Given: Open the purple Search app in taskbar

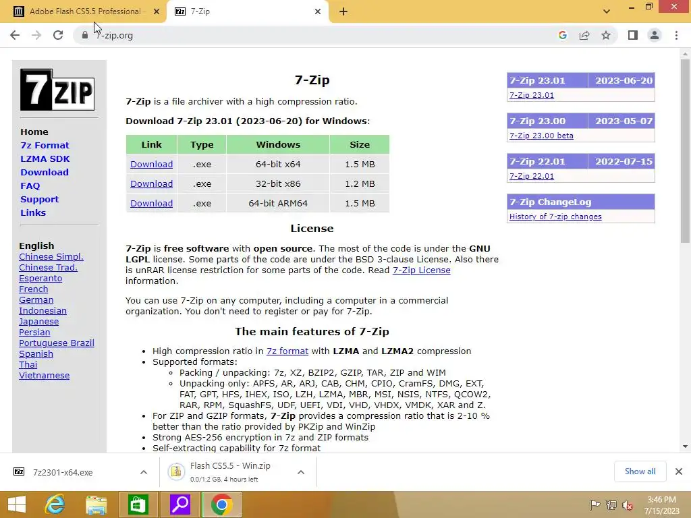Looking at the screenshot, I should click(180, 505).
